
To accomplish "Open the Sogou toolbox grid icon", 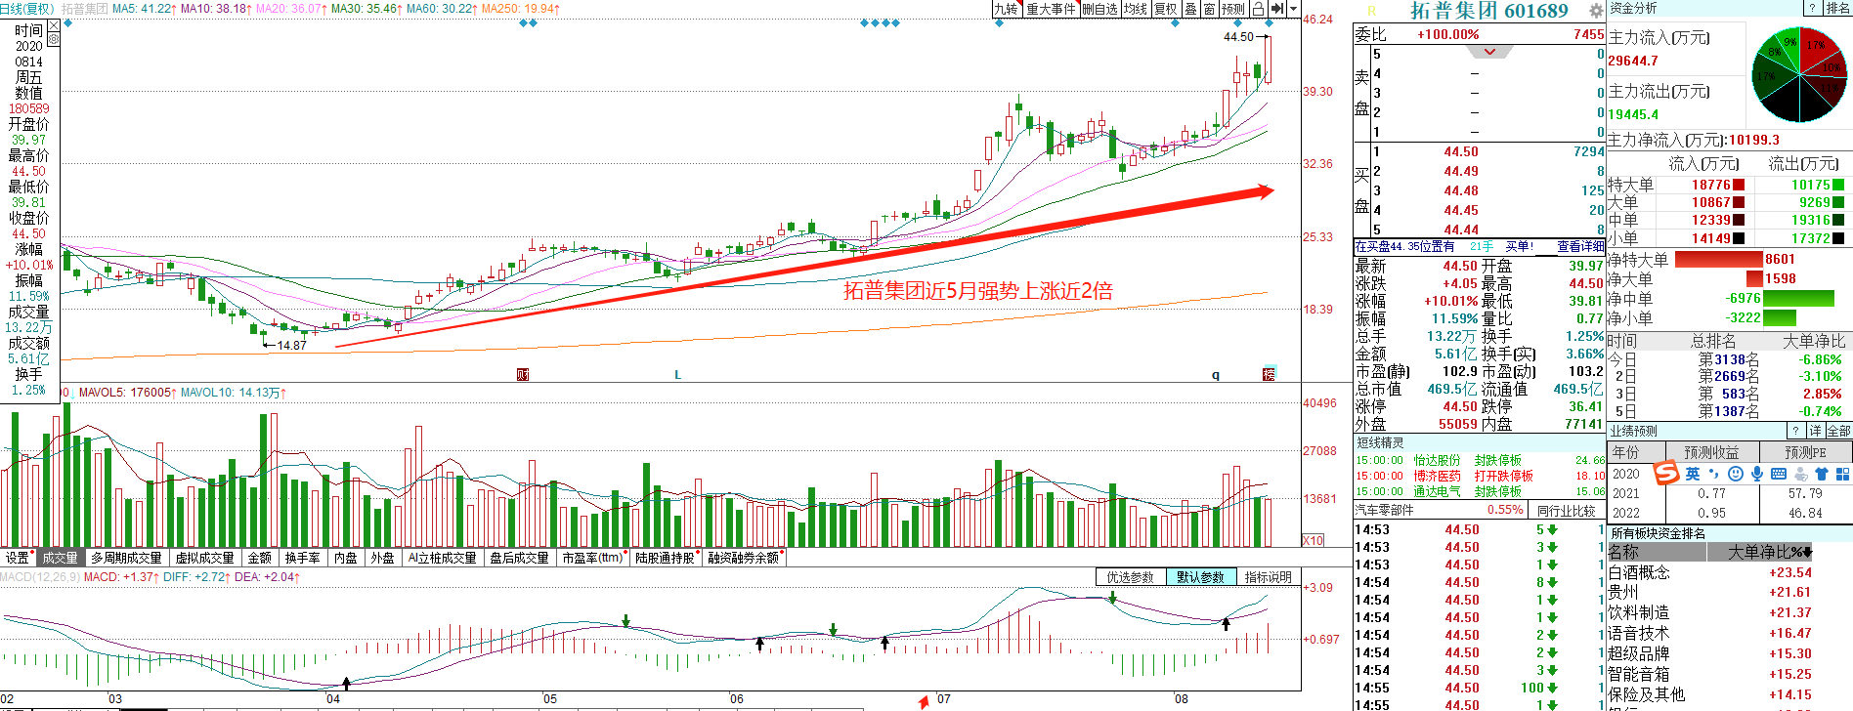I will [x=1842, y=474].
